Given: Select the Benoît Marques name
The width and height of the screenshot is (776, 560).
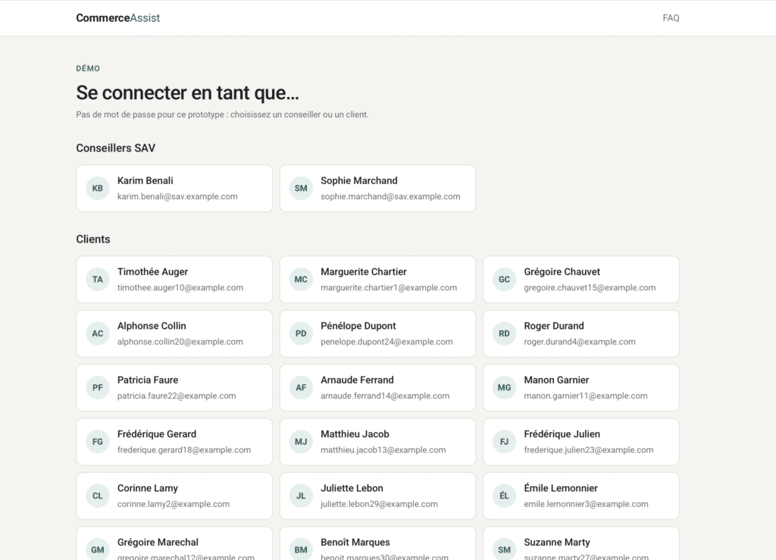Looking at the screenshot, I should (355, 542).
